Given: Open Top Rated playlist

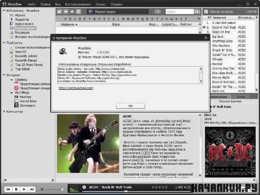Looking at the screenshot, I should (23, 69).
